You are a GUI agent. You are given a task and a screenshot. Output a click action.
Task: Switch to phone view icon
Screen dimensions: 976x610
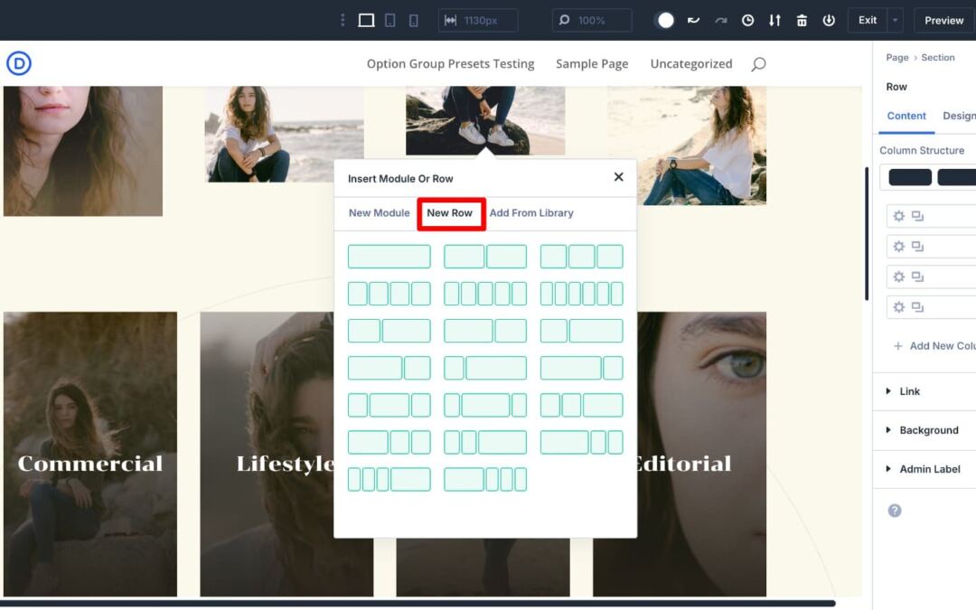[x=414, y=20]
